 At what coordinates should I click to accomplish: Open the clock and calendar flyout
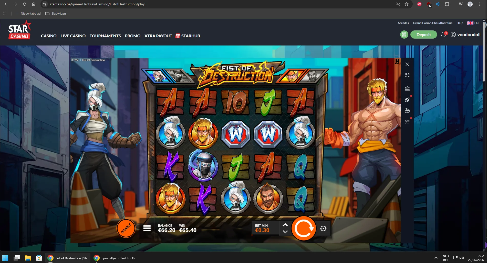coord(476,258)
